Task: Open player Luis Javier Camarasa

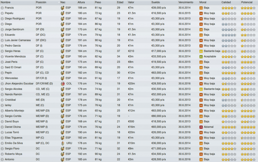Action: coord(18,40)
